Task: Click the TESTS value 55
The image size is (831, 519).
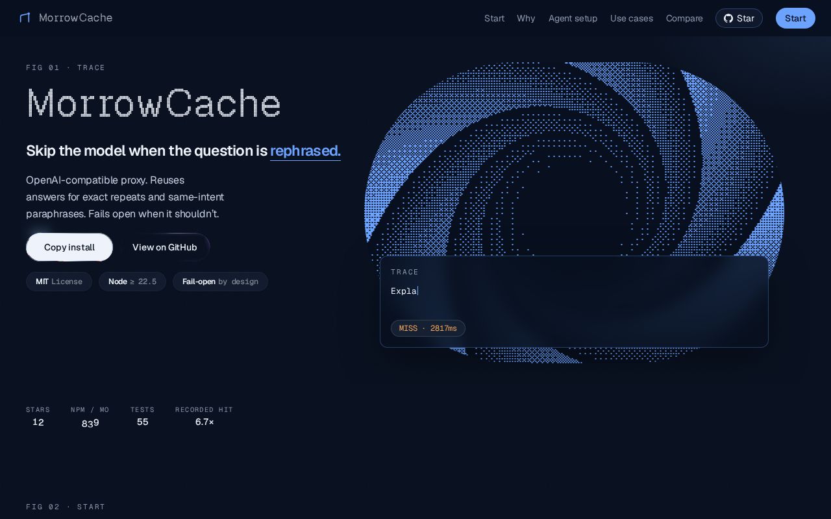Action: pyautogui.click(x=143, y=422)
